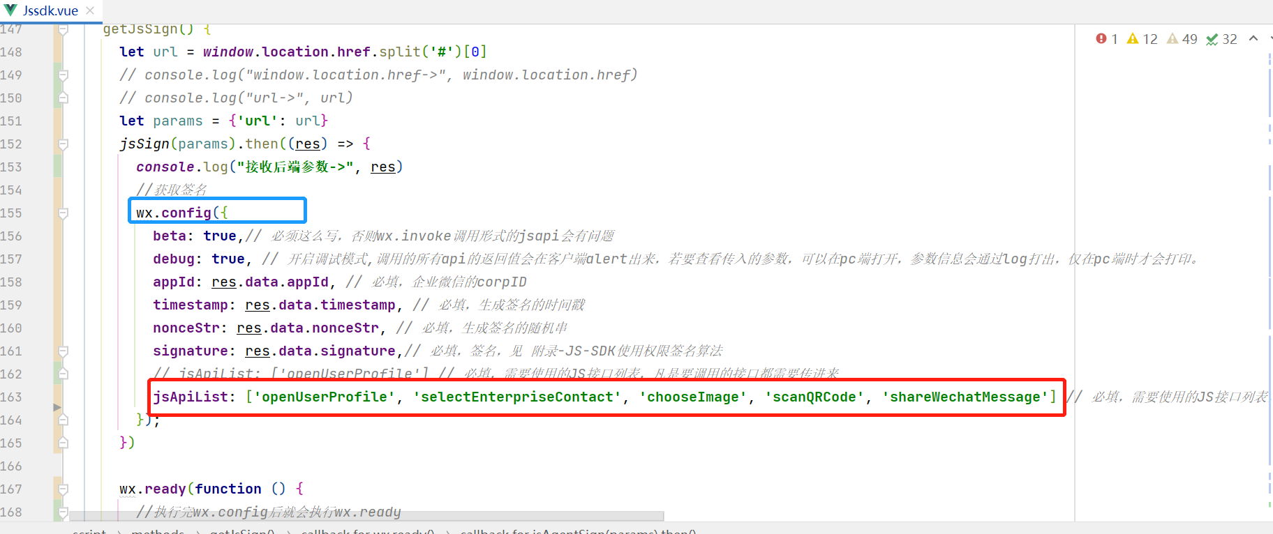Open the callback for wx.ready() breadcrumb
The height and width of the screenshot is (534, 1273).
click(368, 531)
